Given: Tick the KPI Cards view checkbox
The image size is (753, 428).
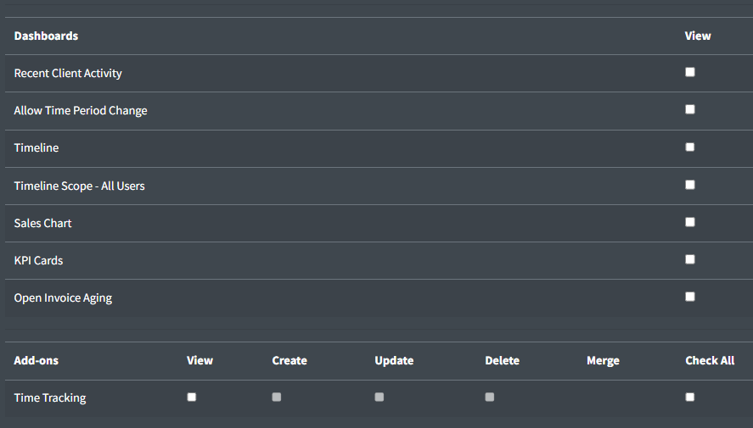Looking at the screenshot, I should click(x=690, y=259).
